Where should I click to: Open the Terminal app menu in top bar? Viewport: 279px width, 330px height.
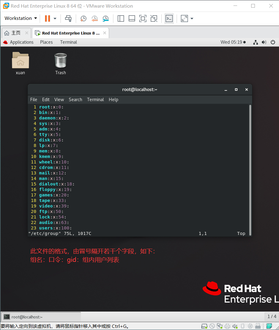tap(68, 42)
